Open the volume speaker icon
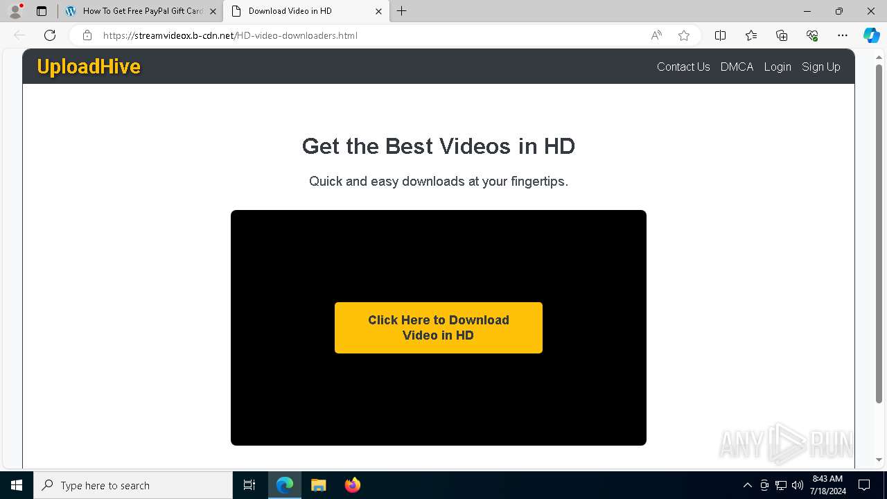 click(798, 485)
